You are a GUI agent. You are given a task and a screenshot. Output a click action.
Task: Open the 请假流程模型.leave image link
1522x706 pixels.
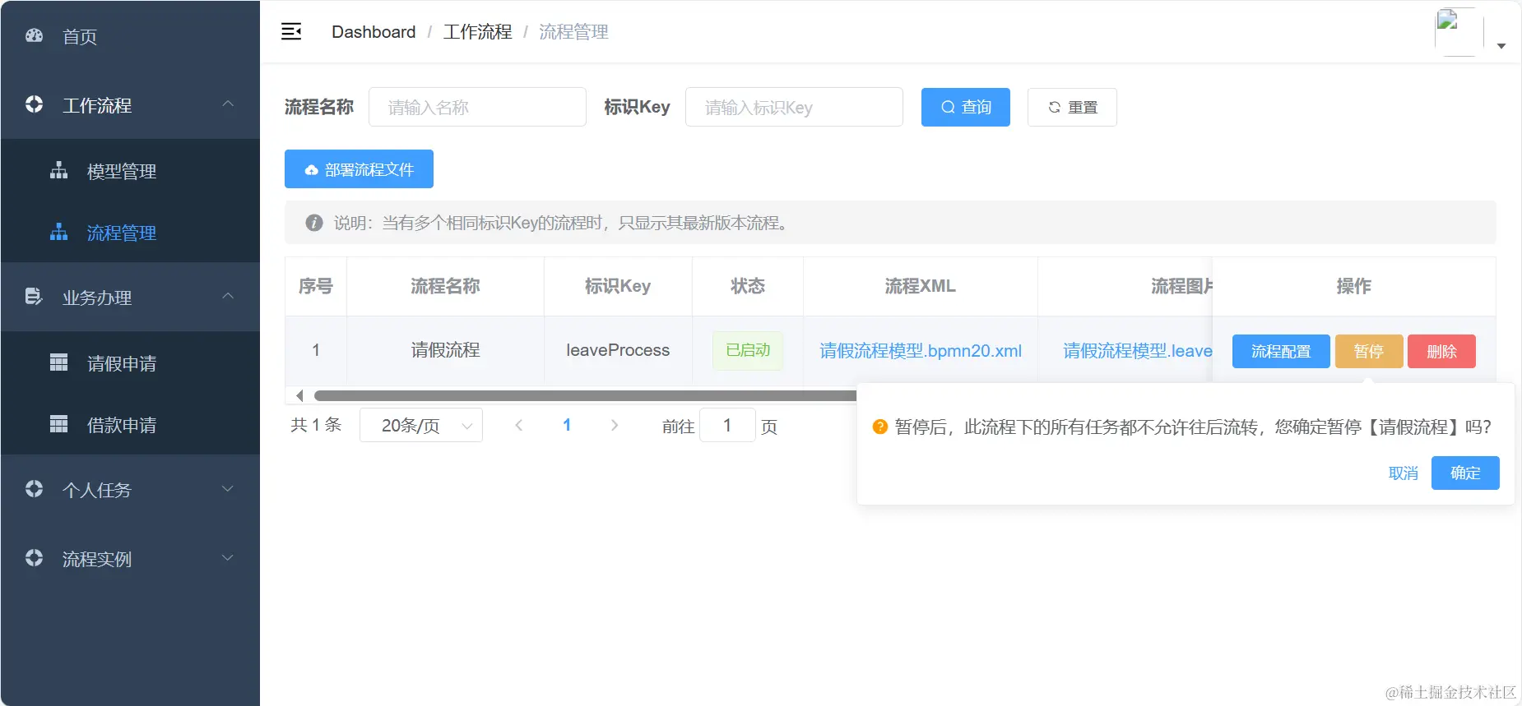[1138, 351]
